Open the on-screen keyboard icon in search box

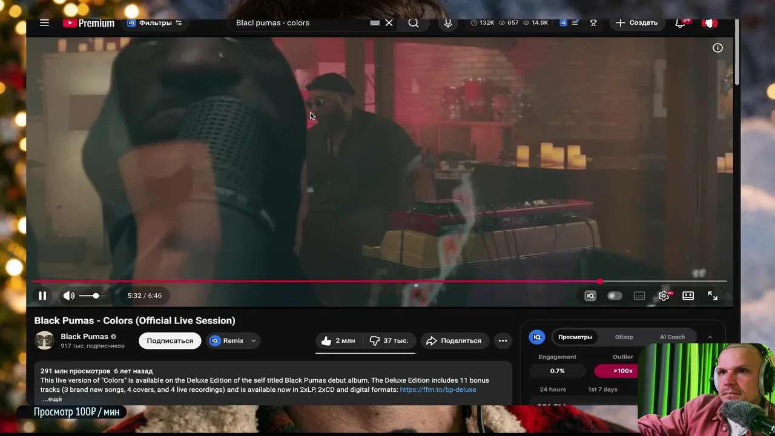[375, 22]
